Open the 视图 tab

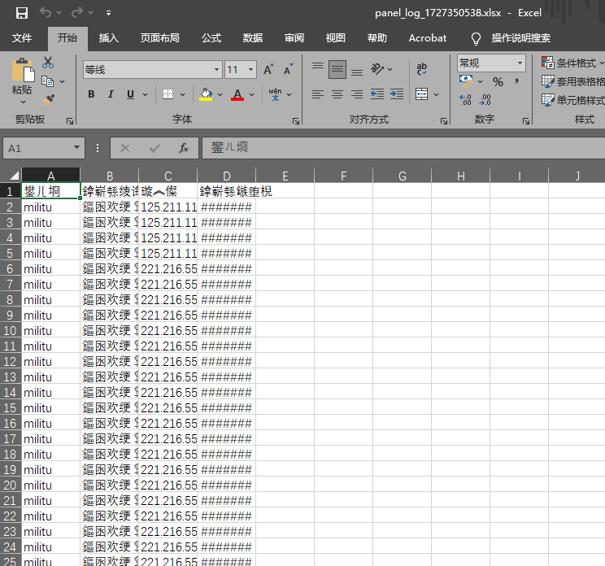(x=335, y=37)
